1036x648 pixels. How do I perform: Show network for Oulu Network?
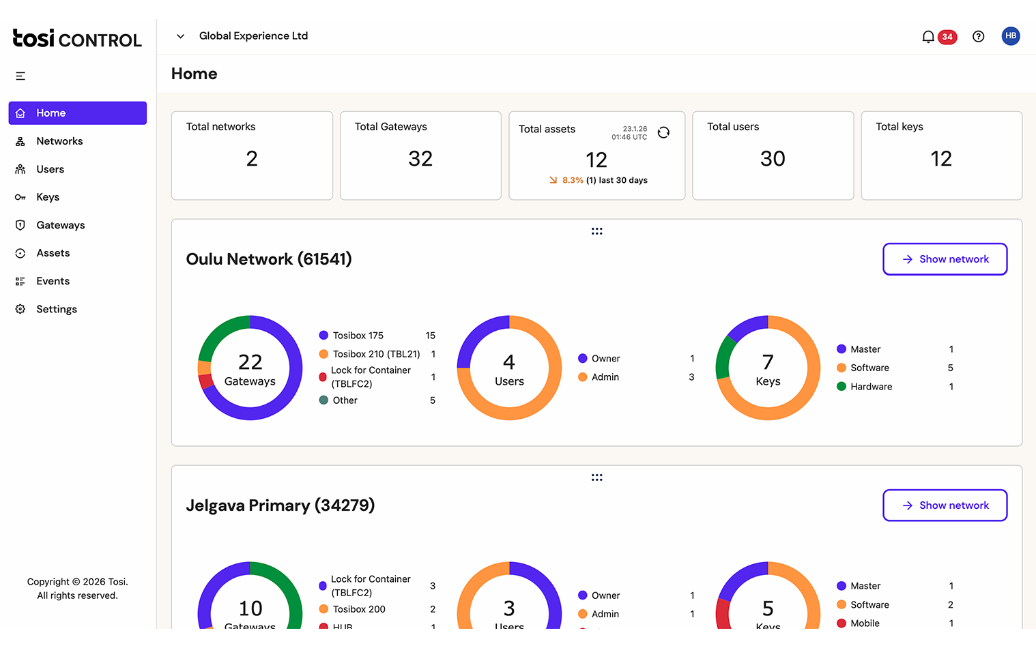click(945, 259)
